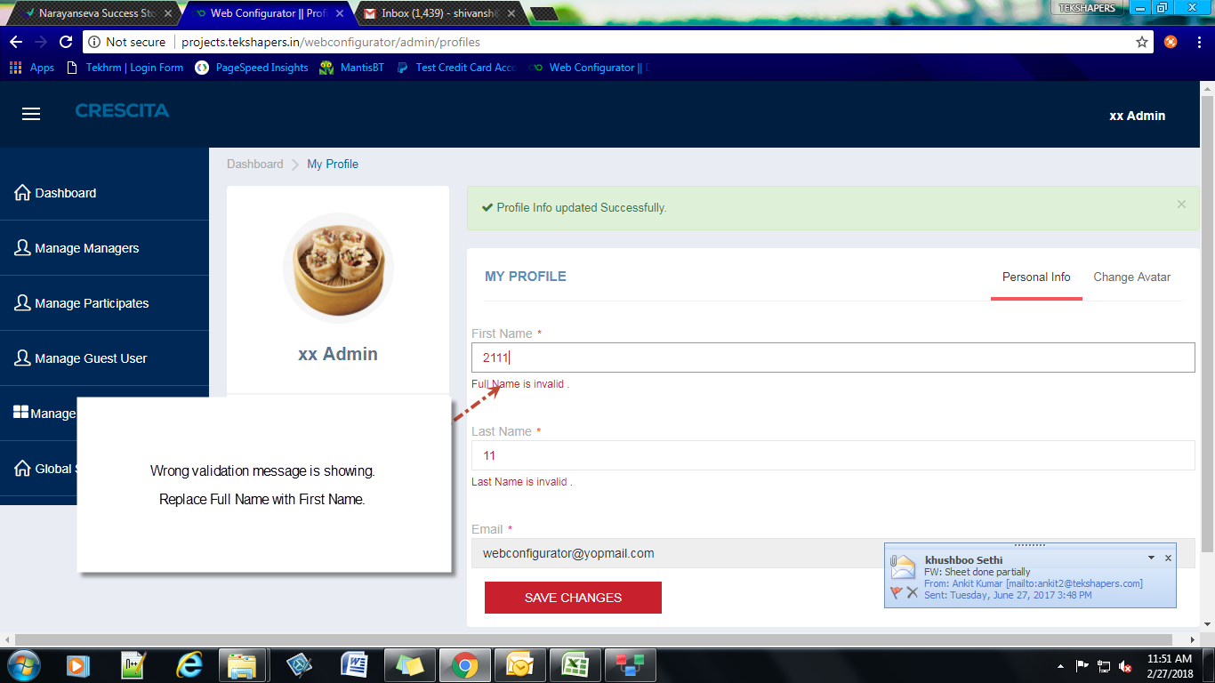Viewport: 1215px width, 683px height.
Task: Open the media player taskbar icon
Action: pos(78,664)
